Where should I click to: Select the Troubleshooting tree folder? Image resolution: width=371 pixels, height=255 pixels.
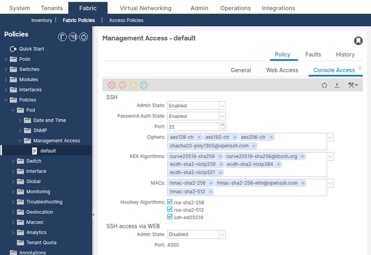pyautogui.click(x=45, y=202)
